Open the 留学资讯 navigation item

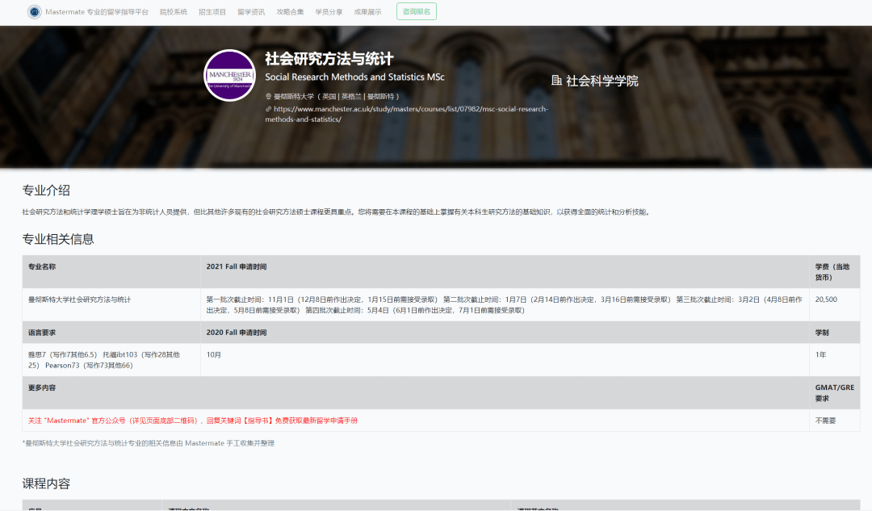coord(251,11)
